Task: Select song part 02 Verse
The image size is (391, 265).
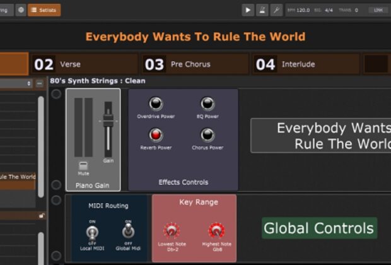Action: pyautogui.click(x=85, y=64)
